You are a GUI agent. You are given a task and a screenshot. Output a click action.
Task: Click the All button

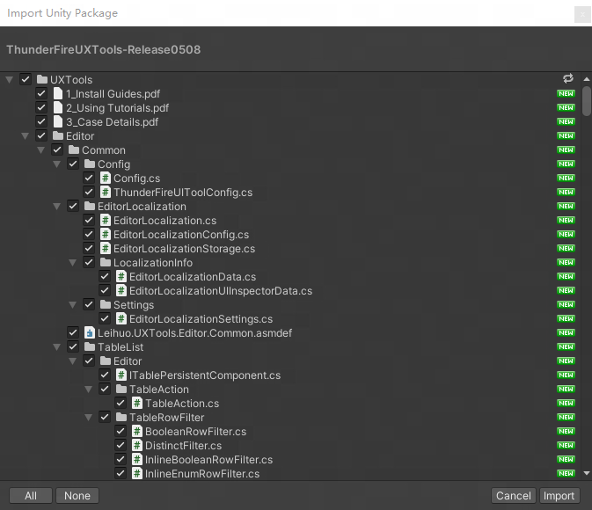(x=31, y=496)
